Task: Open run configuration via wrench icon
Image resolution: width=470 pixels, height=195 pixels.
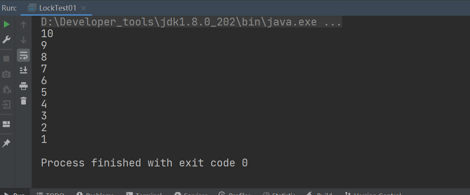Action: pyautogui.click(x=6, y=40)
